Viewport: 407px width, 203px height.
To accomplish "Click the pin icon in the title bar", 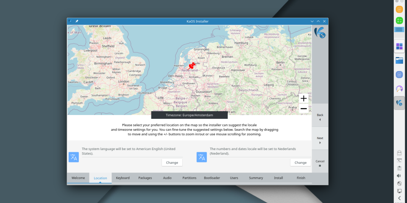I will tap(77, 21).
